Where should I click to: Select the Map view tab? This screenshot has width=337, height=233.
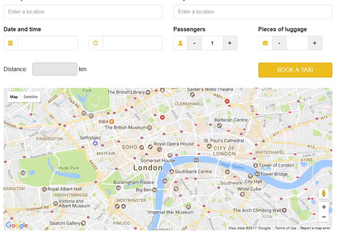pyautogui.click(x=14, y=97)
